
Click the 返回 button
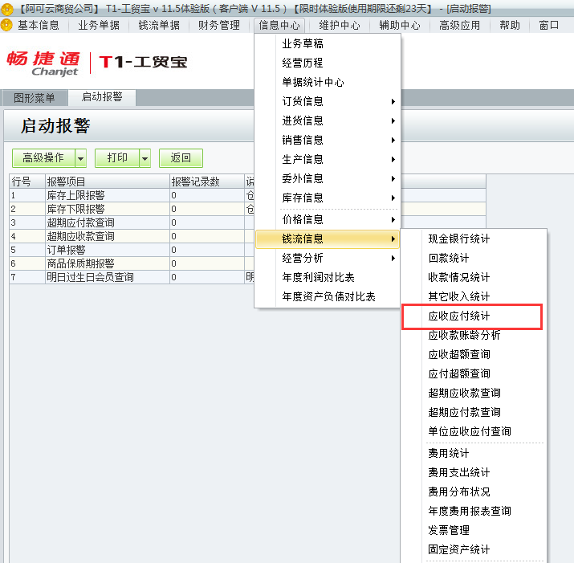coord(181,158)
